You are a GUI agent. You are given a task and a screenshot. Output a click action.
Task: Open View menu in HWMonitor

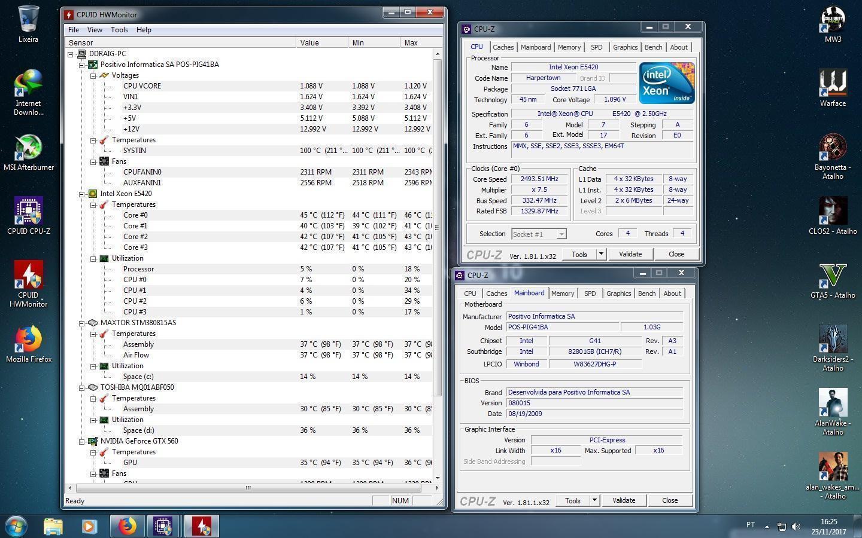(95, 29)
